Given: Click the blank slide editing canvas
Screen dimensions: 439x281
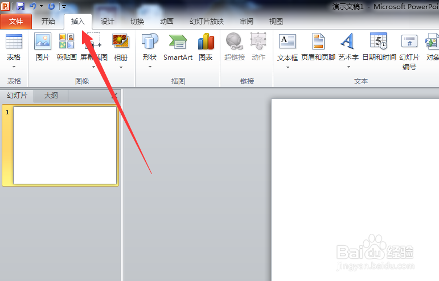Looking at the screenshot, I should 355,189.
